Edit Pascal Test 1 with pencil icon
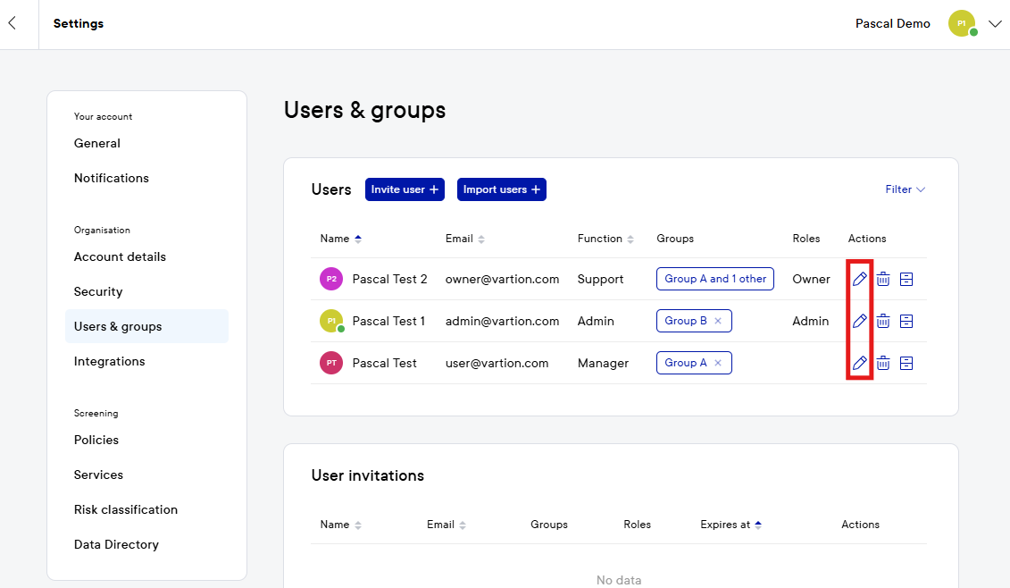This screenshot has width=1010, height=588. point(859,321)
